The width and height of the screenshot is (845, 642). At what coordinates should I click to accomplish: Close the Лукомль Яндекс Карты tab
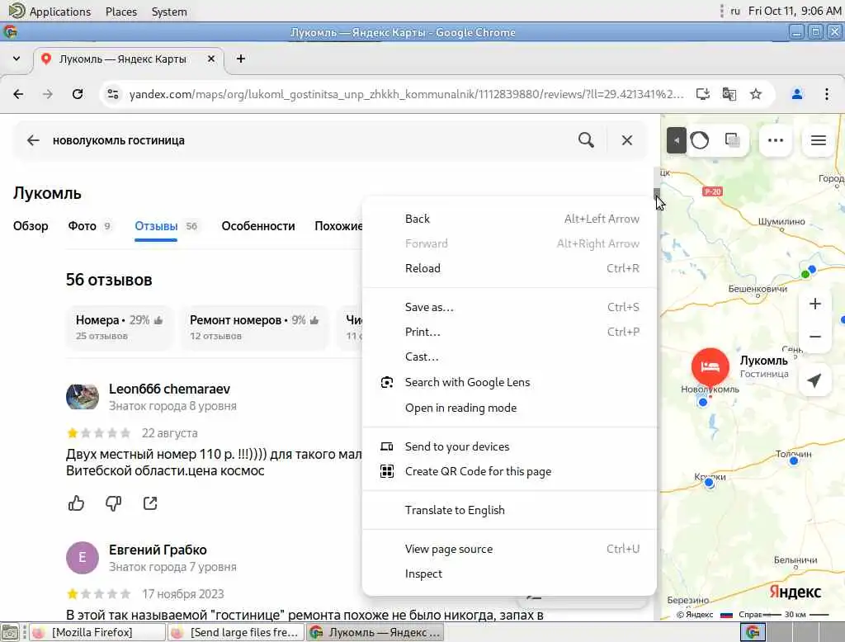click(211, 59)
